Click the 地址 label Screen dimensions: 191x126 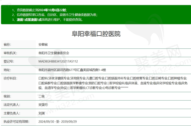[x=7, y=70]
